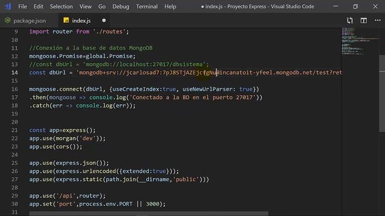Open the More Actions ellipsis menu

(x=378, y=20)
